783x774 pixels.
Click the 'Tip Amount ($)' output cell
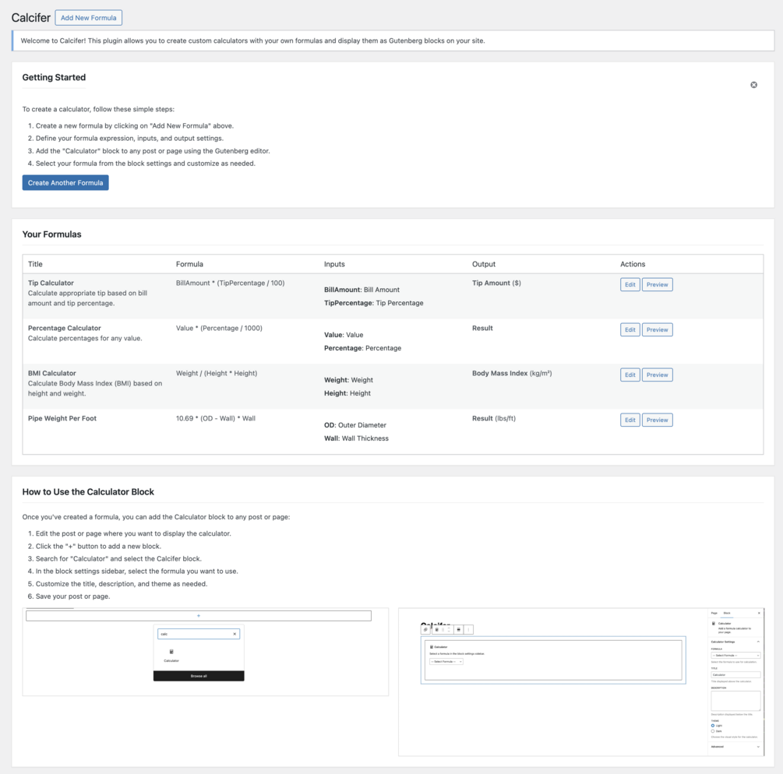click(496, 283)
